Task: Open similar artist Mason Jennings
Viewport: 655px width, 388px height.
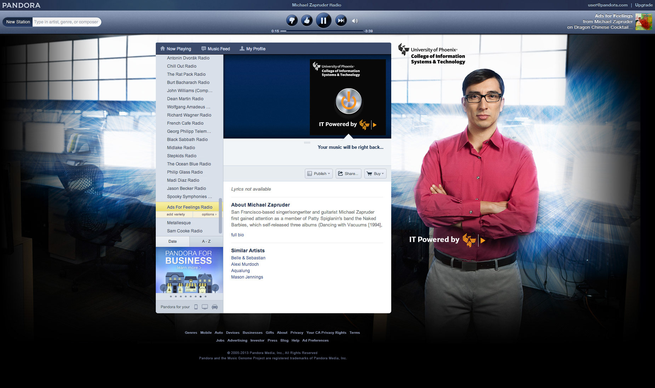Action: tap(247, 277)
